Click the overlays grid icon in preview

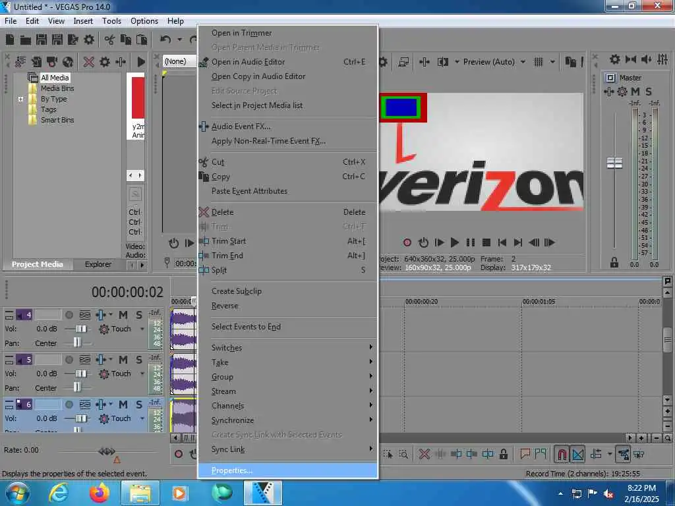pyautogui.click(x=538, y=62)
